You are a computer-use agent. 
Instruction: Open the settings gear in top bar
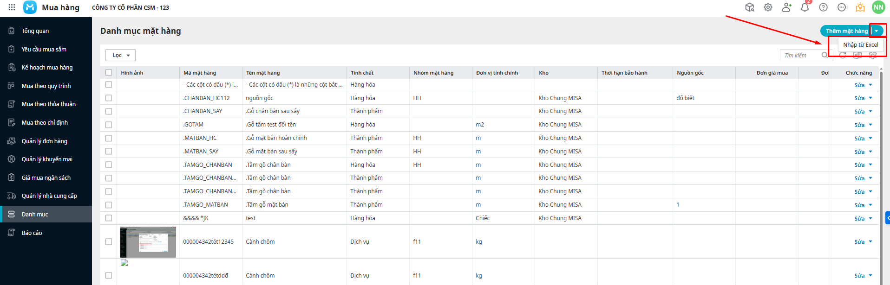click(x=768, y=7)
